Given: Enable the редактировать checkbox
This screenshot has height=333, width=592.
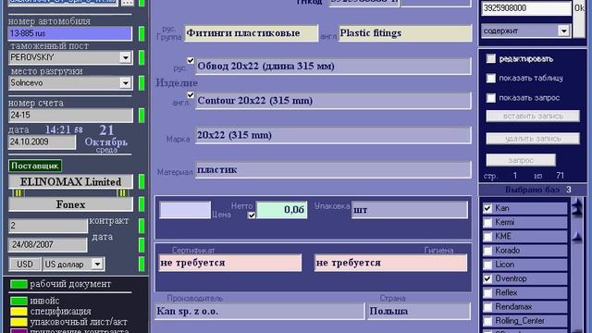Looking at the screenshot, I should tap(491, 58).
